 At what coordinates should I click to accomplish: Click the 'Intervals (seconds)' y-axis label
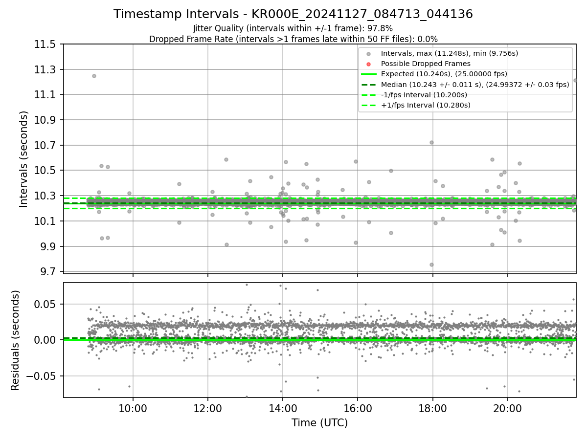coord(24,159)
